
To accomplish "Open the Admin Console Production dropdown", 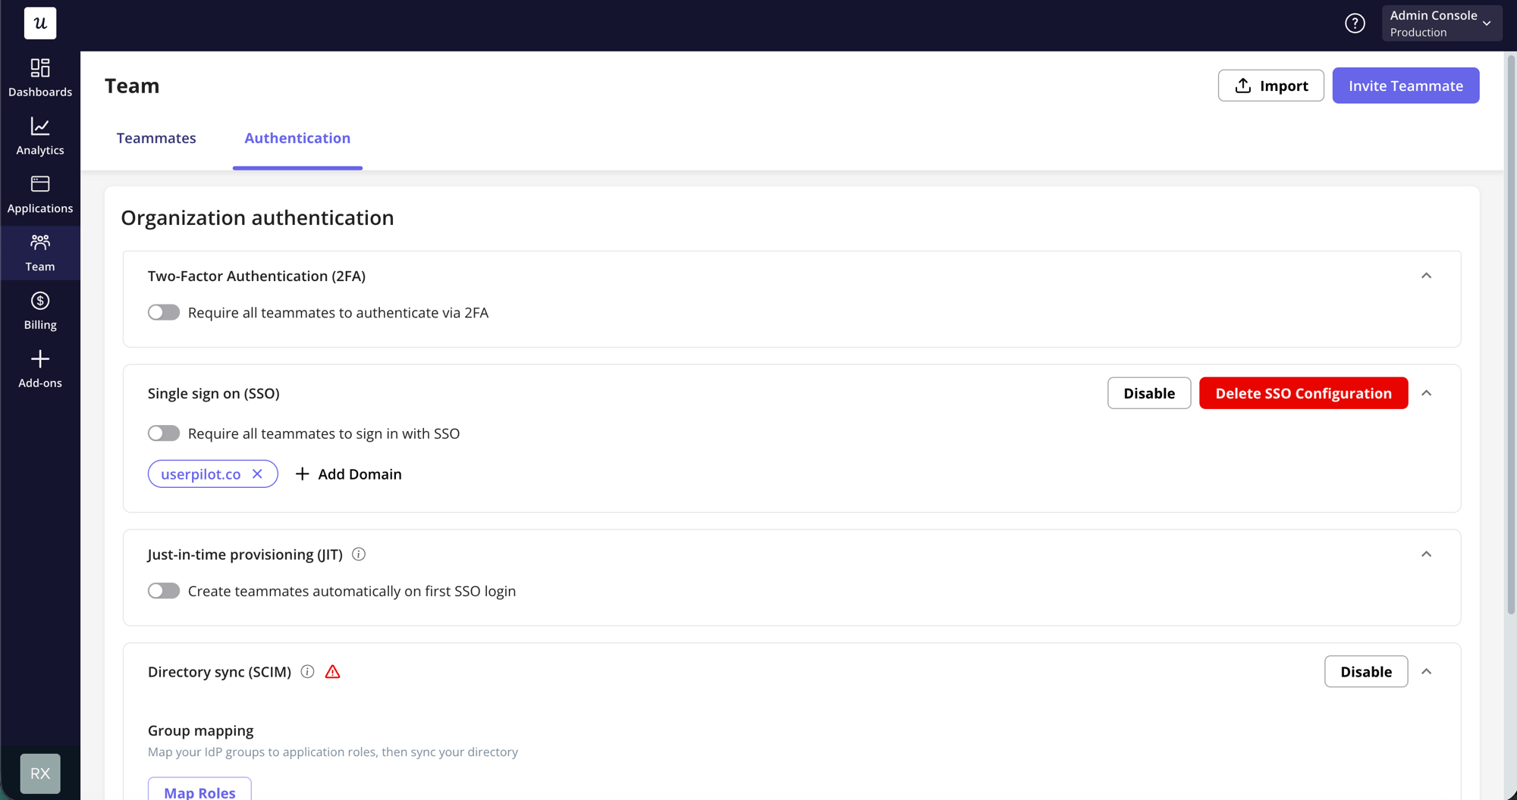I will [1441, 23].
